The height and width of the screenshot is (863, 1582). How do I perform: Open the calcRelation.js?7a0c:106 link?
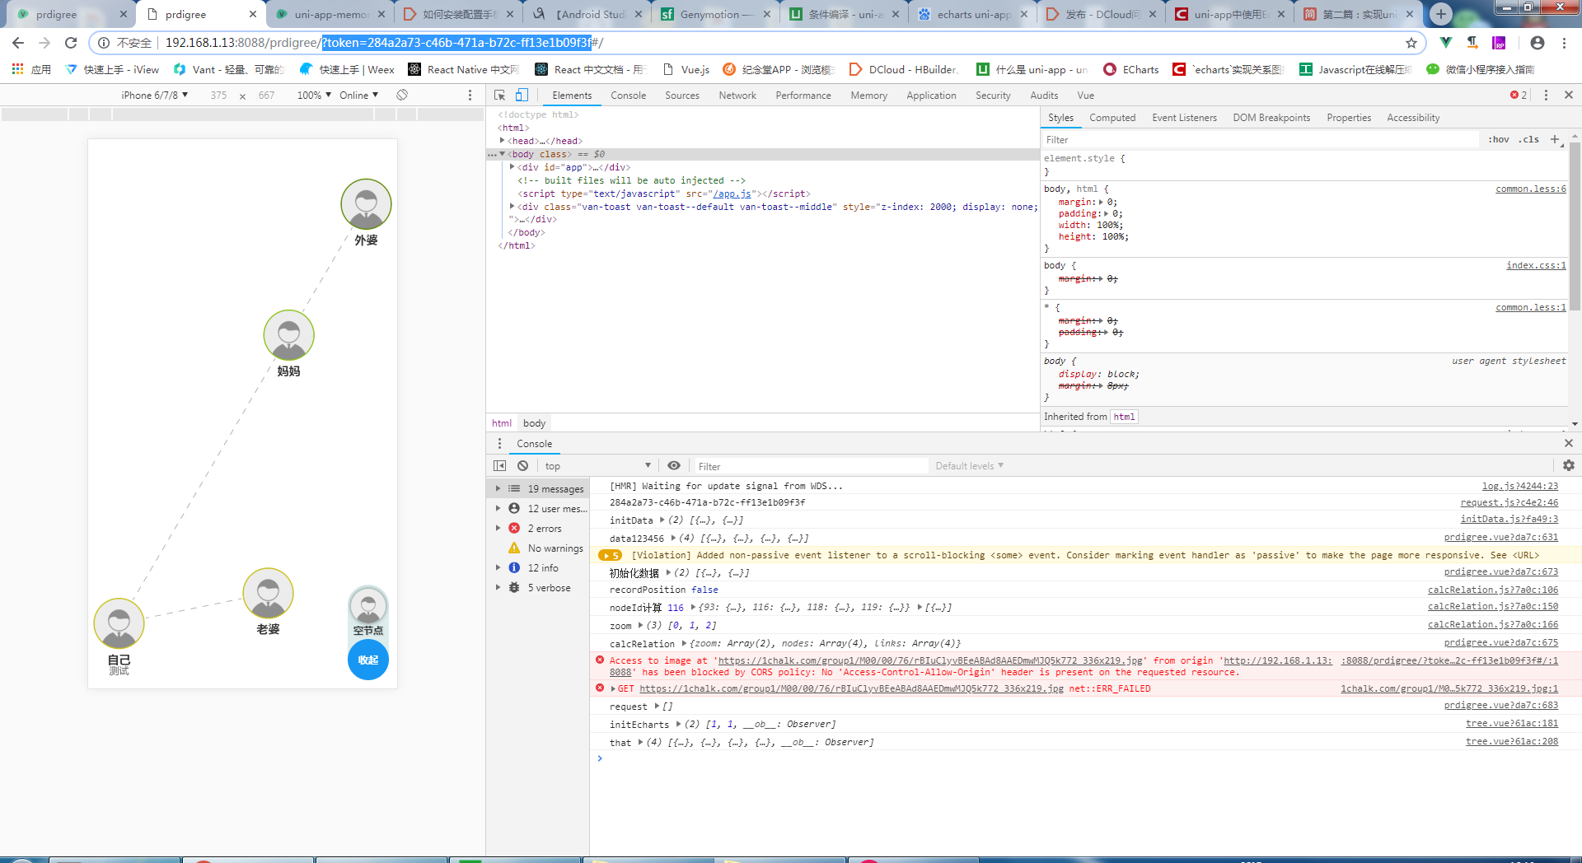tap(1493, 590)
